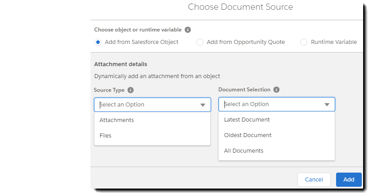The image size is (368, 193).
Task: Select the 'Add from Salesforce Object' radio button
Action: [98, 42]
